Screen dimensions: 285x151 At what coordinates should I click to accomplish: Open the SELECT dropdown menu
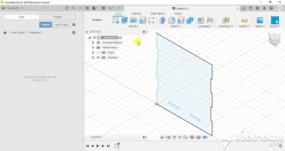(275, 26)
